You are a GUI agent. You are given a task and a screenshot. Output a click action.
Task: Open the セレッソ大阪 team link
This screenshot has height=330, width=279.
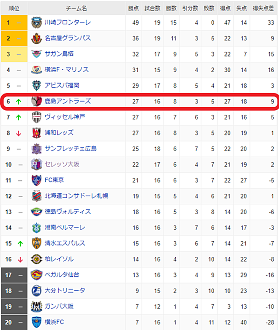[x=62, y=164]
